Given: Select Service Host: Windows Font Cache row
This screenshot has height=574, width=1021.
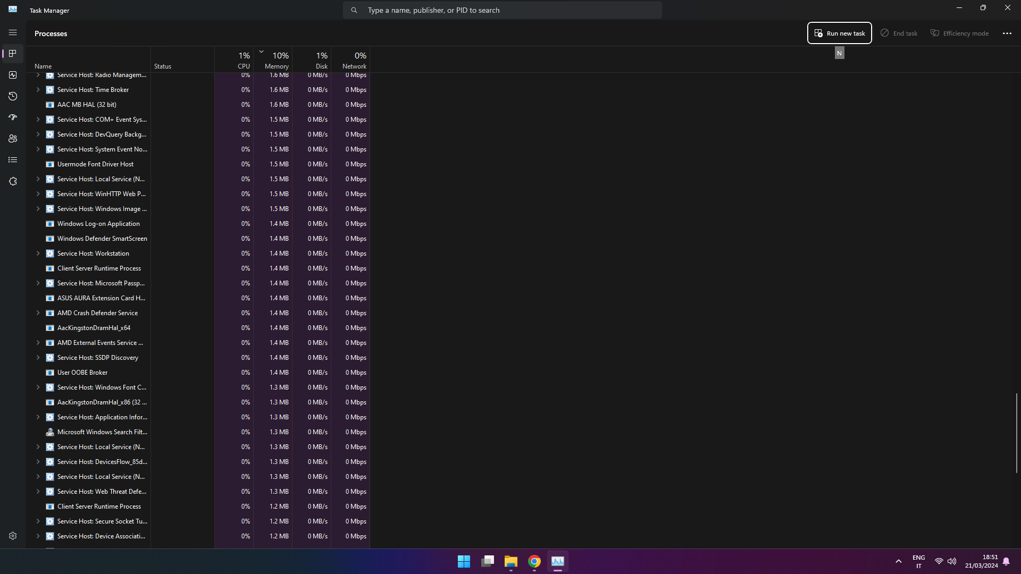Looking at the screenshot, I should (x=198, y=387).
